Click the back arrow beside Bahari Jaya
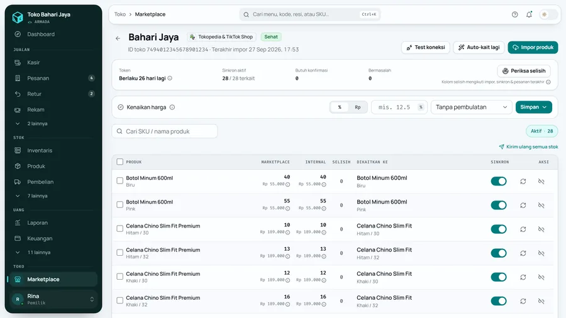Image resolution: width=566 pixels, height=318 pixels. tap(118, 38)
